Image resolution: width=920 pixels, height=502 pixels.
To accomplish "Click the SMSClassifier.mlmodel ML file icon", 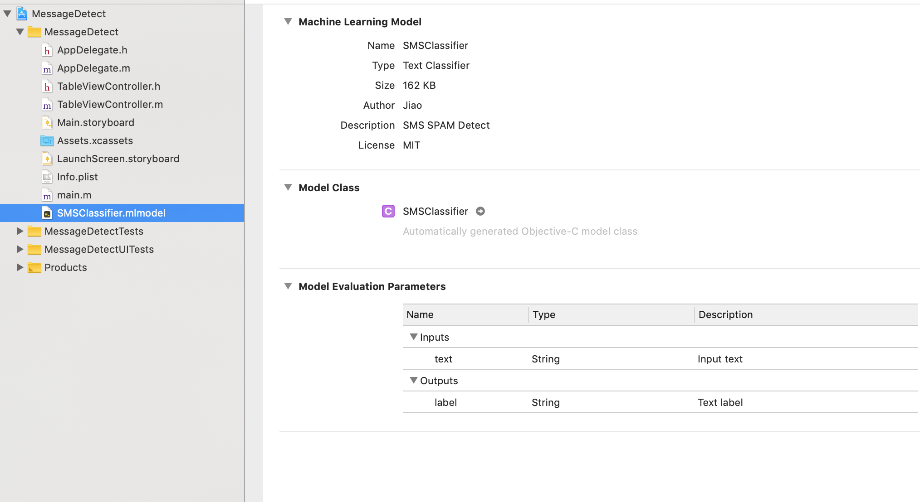I will click(47, 213).
